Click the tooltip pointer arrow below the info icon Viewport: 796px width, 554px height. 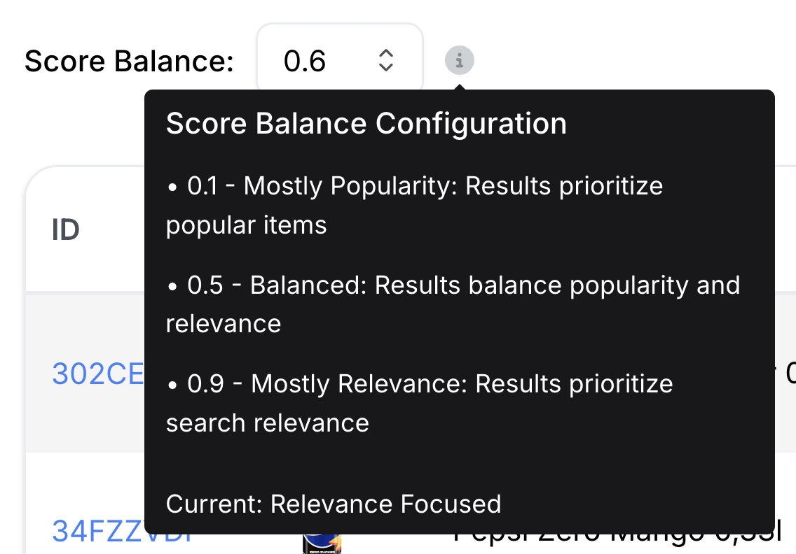[x=460, y=87]
